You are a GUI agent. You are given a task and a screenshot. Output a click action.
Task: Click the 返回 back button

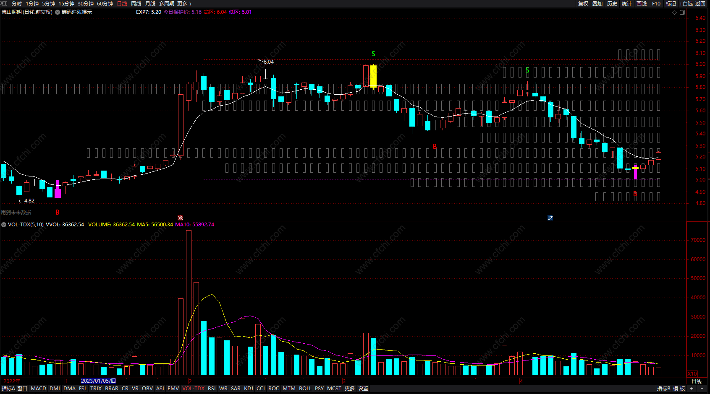[x=700, y=3]
